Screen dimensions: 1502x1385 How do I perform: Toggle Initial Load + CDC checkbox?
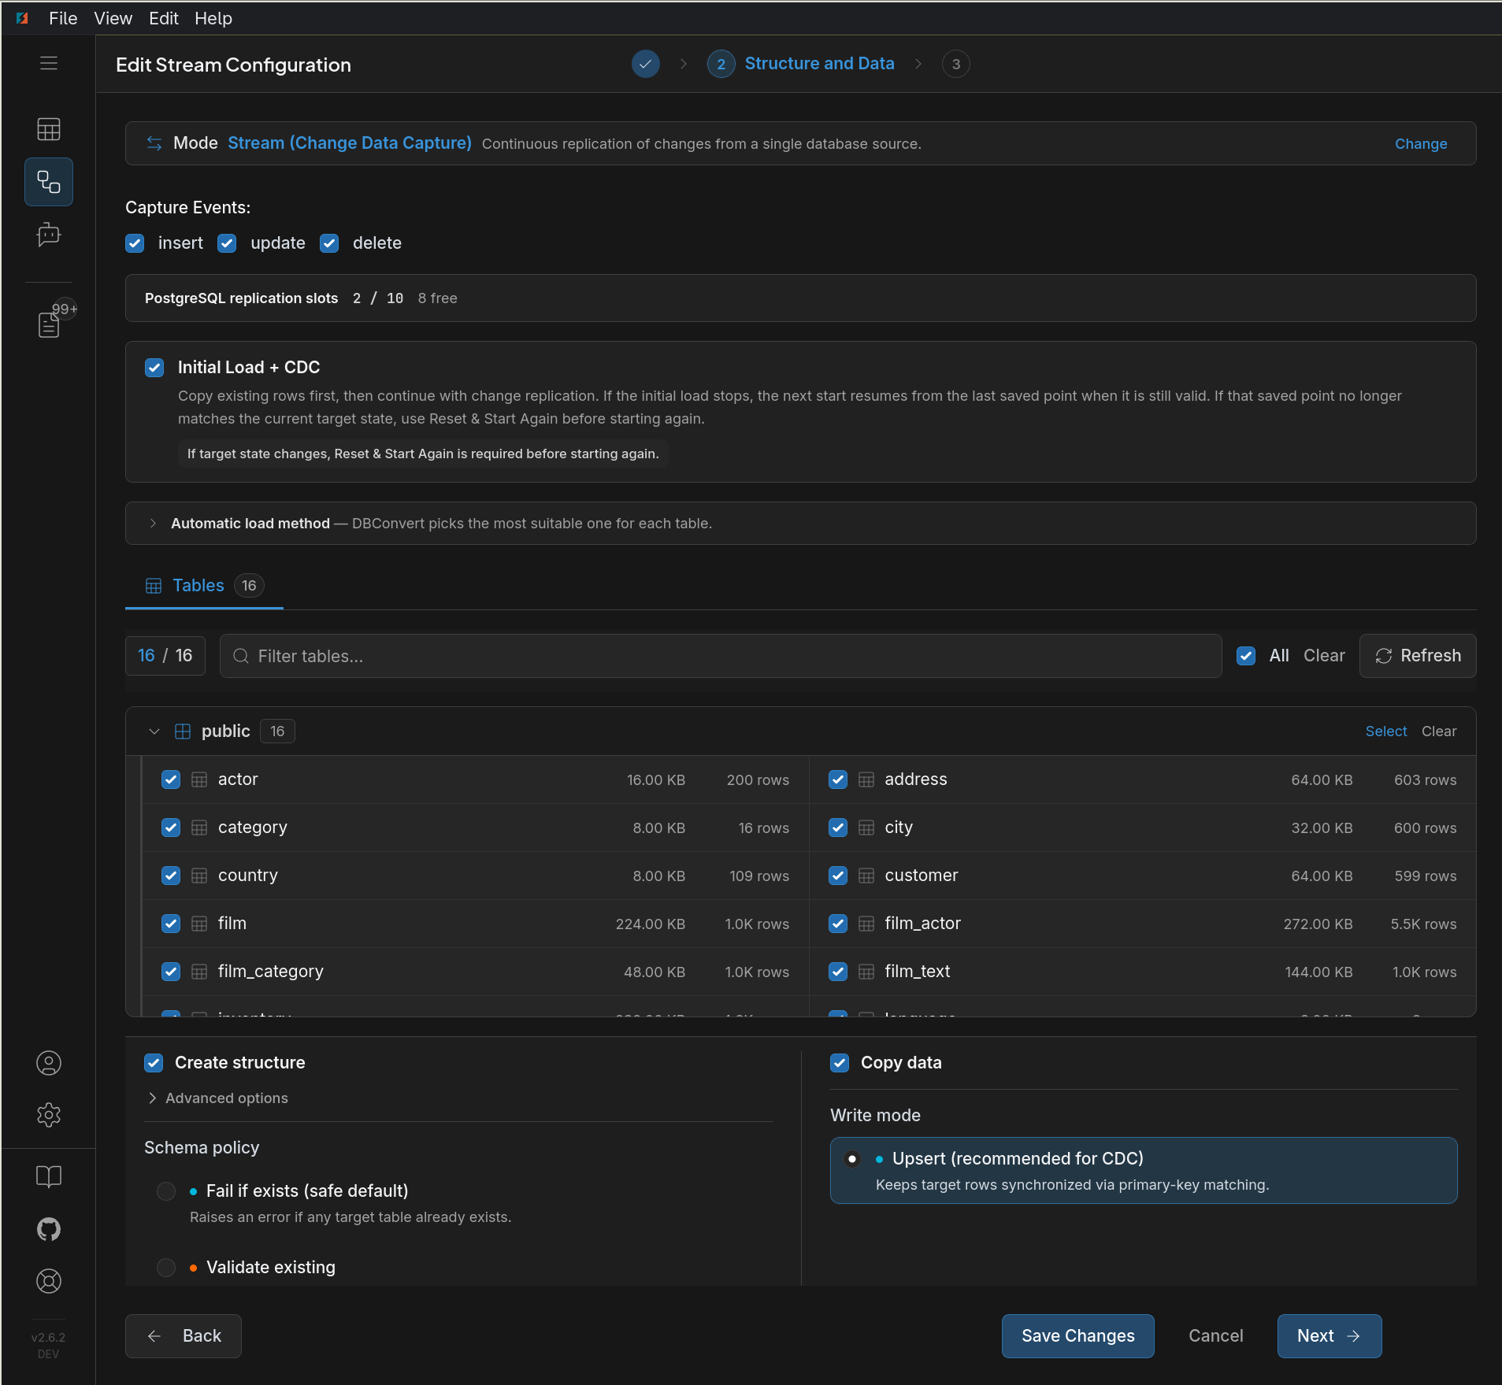(x=154, y=368)
